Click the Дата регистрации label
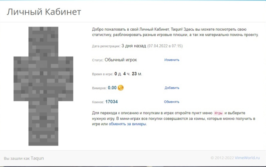 (106, 46)
